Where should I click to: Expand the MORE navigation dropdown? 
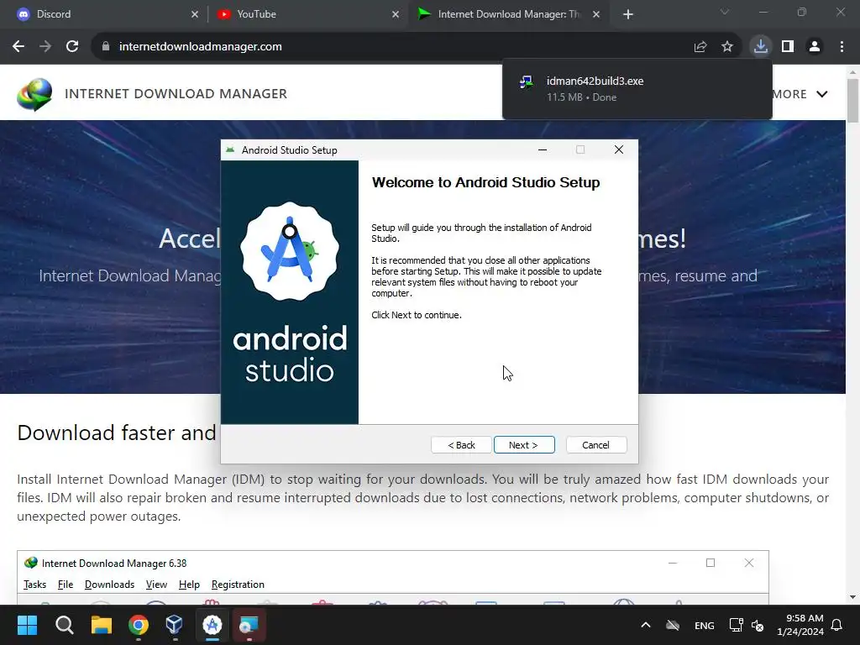(800, 94)
